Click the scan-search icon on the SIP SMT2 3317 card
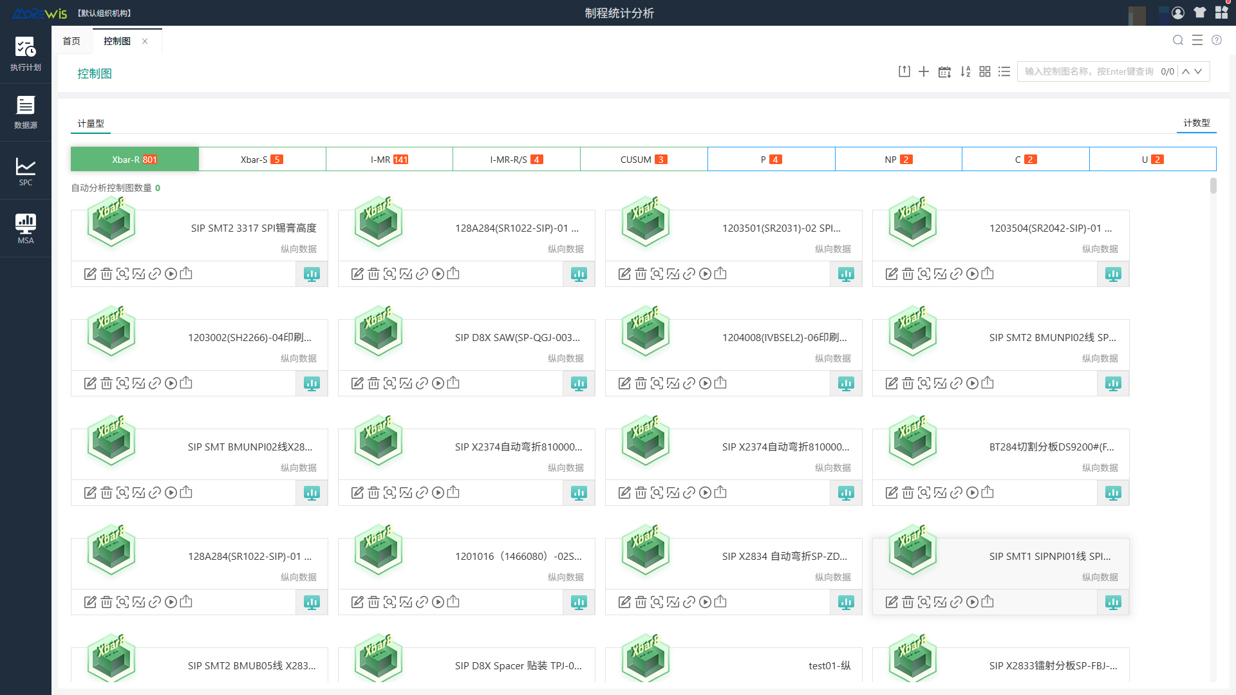The width and height of the screenshot is (1236, 695). 122,274
